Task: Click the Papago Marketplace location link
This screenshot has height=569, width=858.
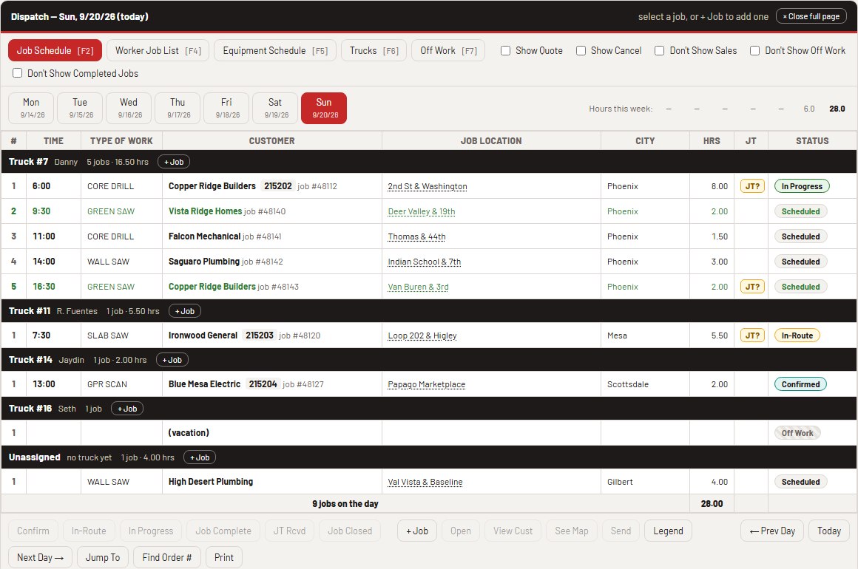Action: click(x=426, y=384)
